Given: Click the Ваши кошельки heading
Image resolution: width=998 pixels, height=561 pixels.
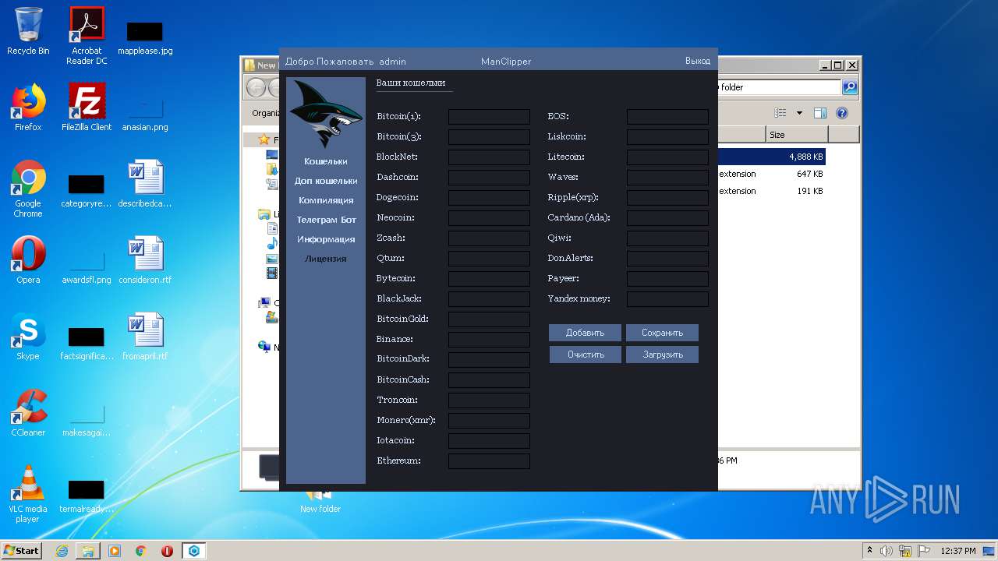Looking at the screenshot, I should pos(411,83).
